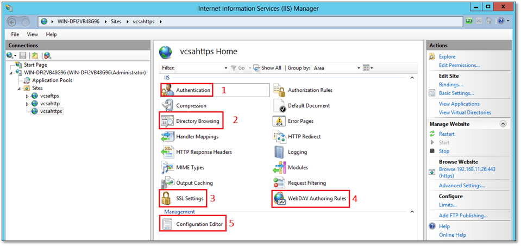Screen dimensions: 521x246
Task: Open the Filter dropdown arrow
Action: (226, 68)
